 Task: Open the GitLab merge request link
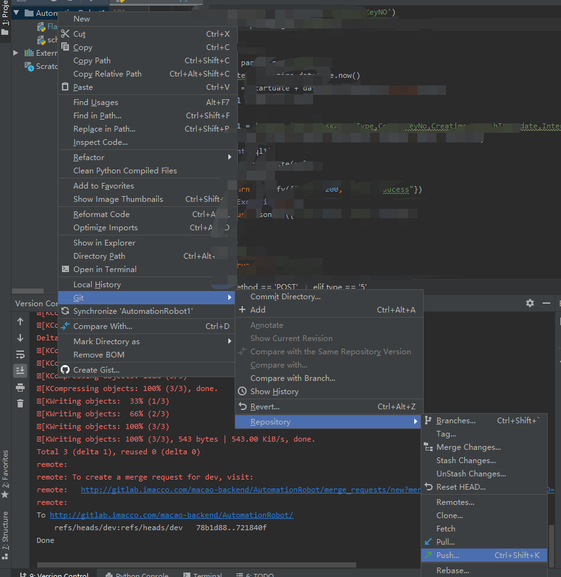coord(250,490)
